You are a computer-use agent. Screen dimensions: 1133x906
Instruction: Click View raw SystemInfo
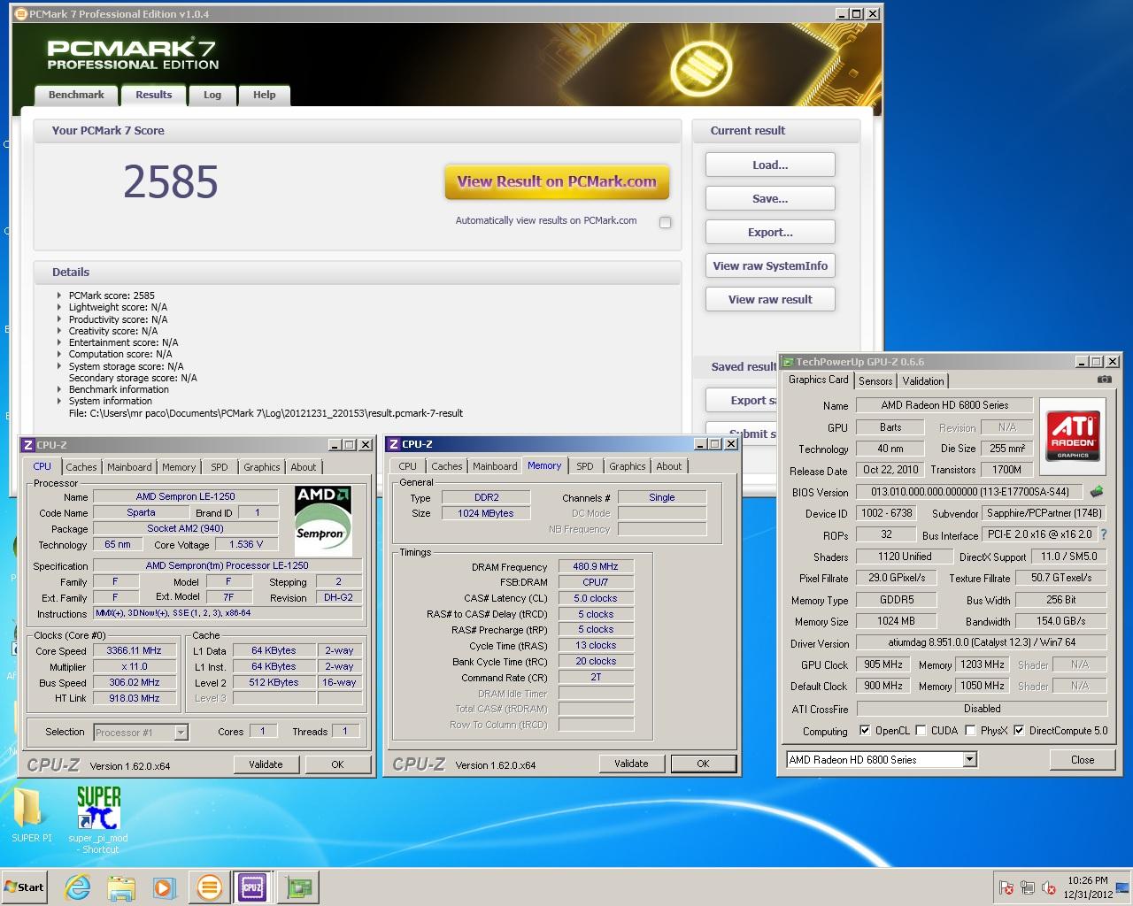click(770, 265)
